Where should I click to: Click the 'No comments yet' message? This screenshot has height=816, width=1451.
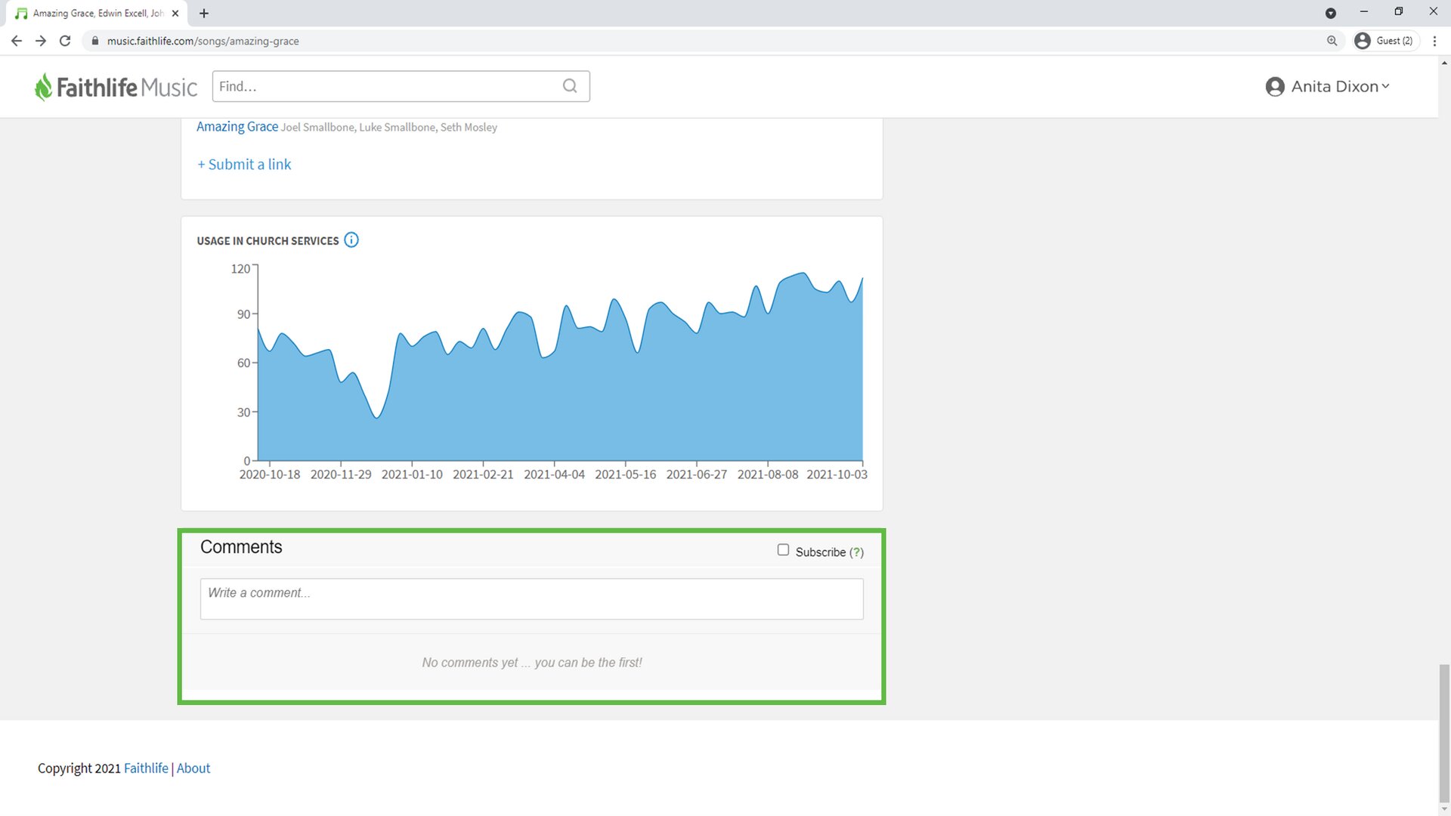[532, 663]
